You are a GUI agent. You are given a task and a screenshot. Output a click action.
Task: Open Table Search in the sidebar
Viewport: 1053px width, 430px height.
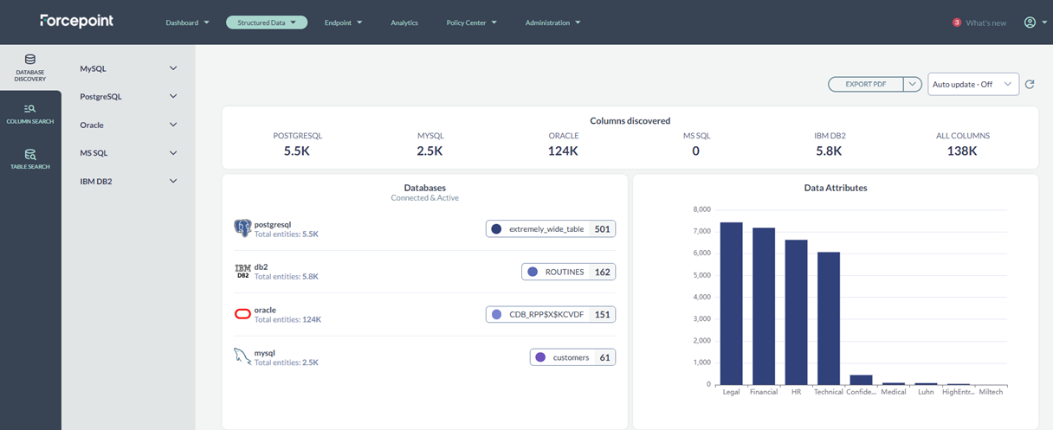coord(30,158)
